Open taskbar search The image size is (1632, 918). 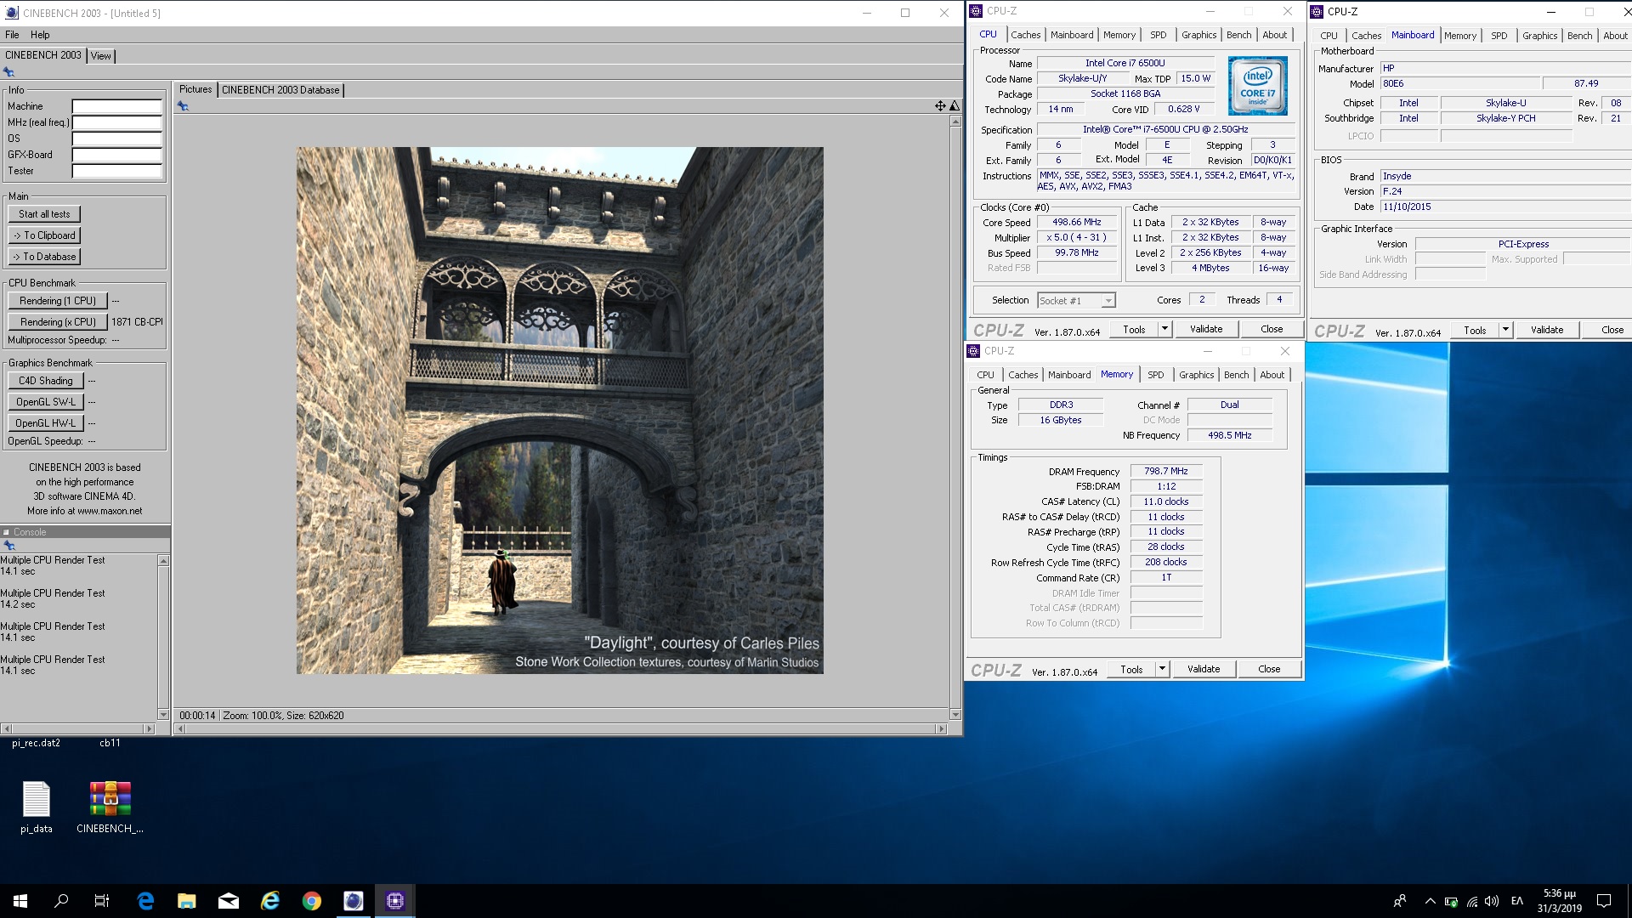click(61, 901)
